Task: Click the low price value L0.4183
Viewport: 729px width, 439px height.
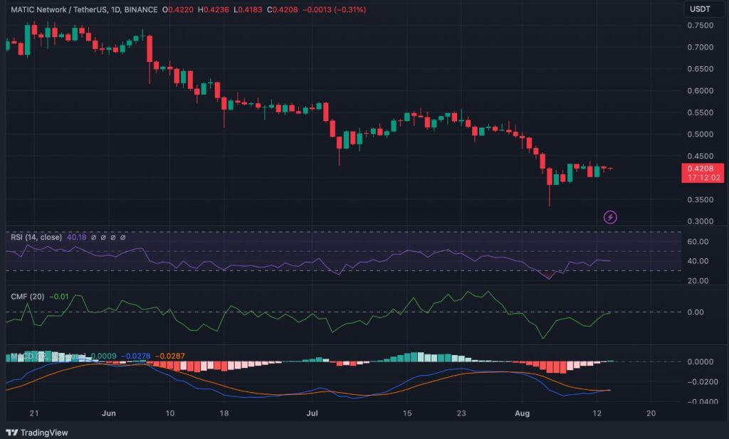Action: (248, 9)
